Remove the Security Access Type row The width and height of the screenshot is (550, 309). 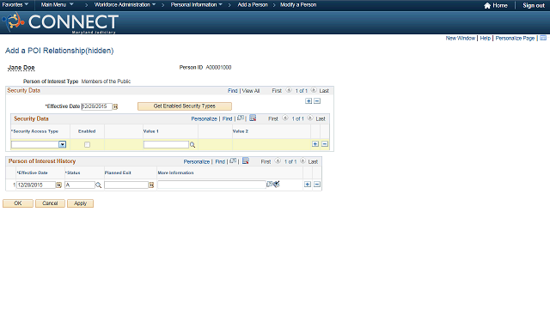tap(325, 144)
